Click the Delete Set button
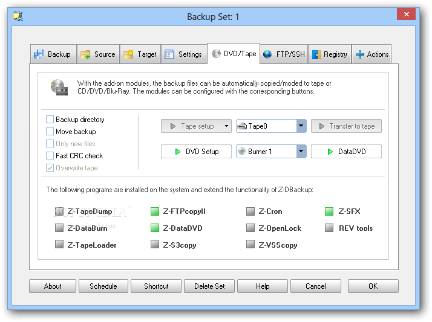 209,286
